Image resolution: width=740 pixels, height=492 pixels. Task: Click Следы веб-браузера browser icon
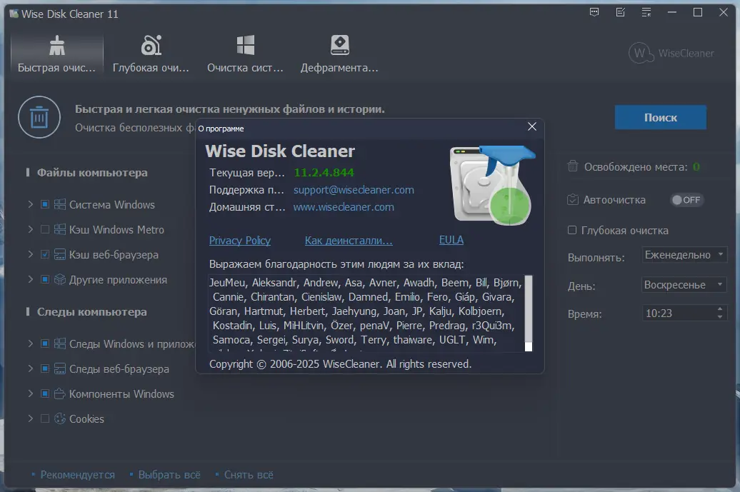[60, 368]
